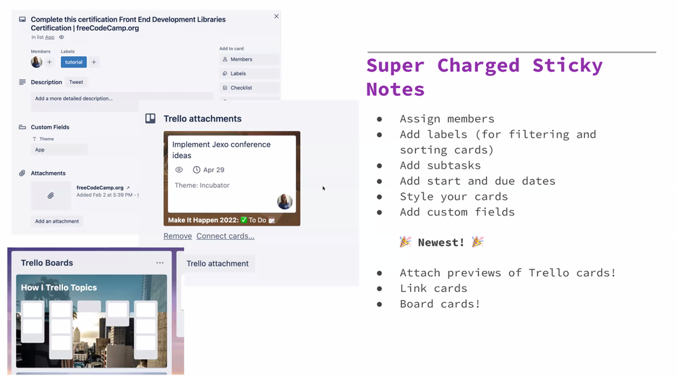
Task: Open Members in Add to card
Action: pos(249,59)
